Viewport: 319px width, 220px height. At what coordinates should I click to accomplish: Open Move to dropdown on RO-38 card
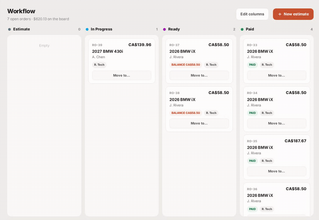pos(199,123)
